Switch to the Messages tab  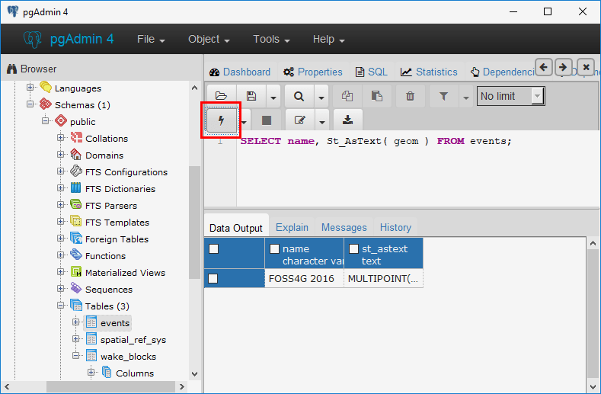point(344,228)
